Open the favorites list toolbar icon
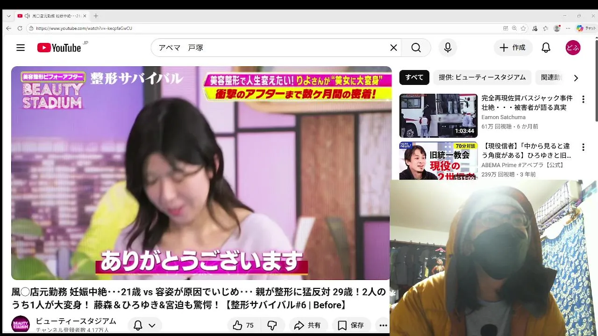This screenshot has height=336, width=598. click(x=546, y=28)
